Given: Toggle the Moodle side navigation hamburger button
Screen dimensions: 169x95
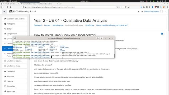Looking at the screenshot, I should [4, 11].
